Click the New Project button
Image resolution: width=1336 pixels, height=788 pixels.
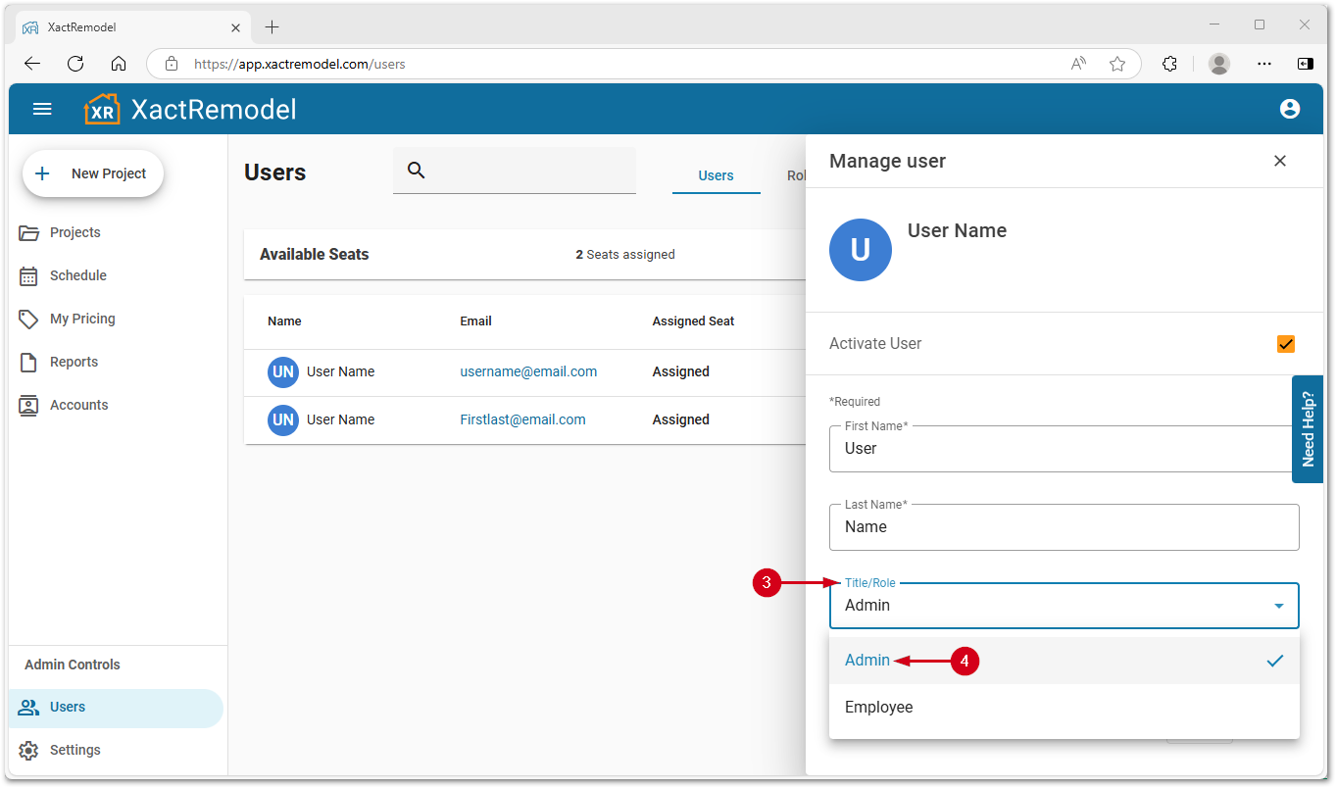click(x=93, y=173)
